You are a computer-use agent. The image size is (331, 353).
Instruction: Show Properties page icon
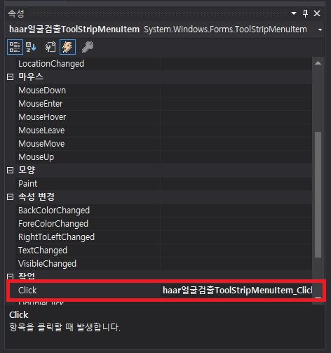[50, 47]
